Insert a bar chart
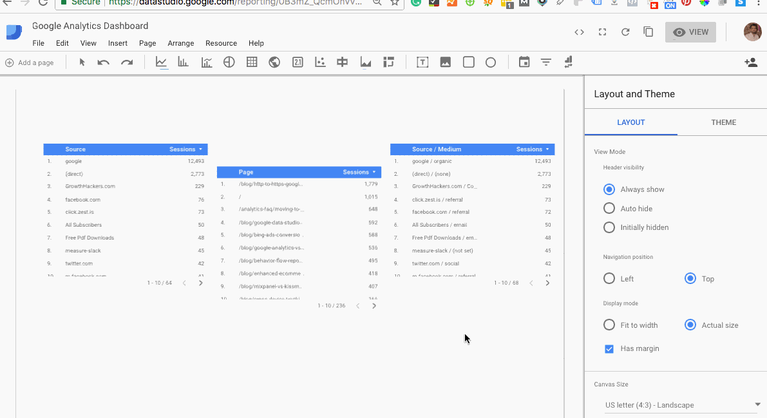The width and height of the screenshot is (767, 418). (184, 62)
